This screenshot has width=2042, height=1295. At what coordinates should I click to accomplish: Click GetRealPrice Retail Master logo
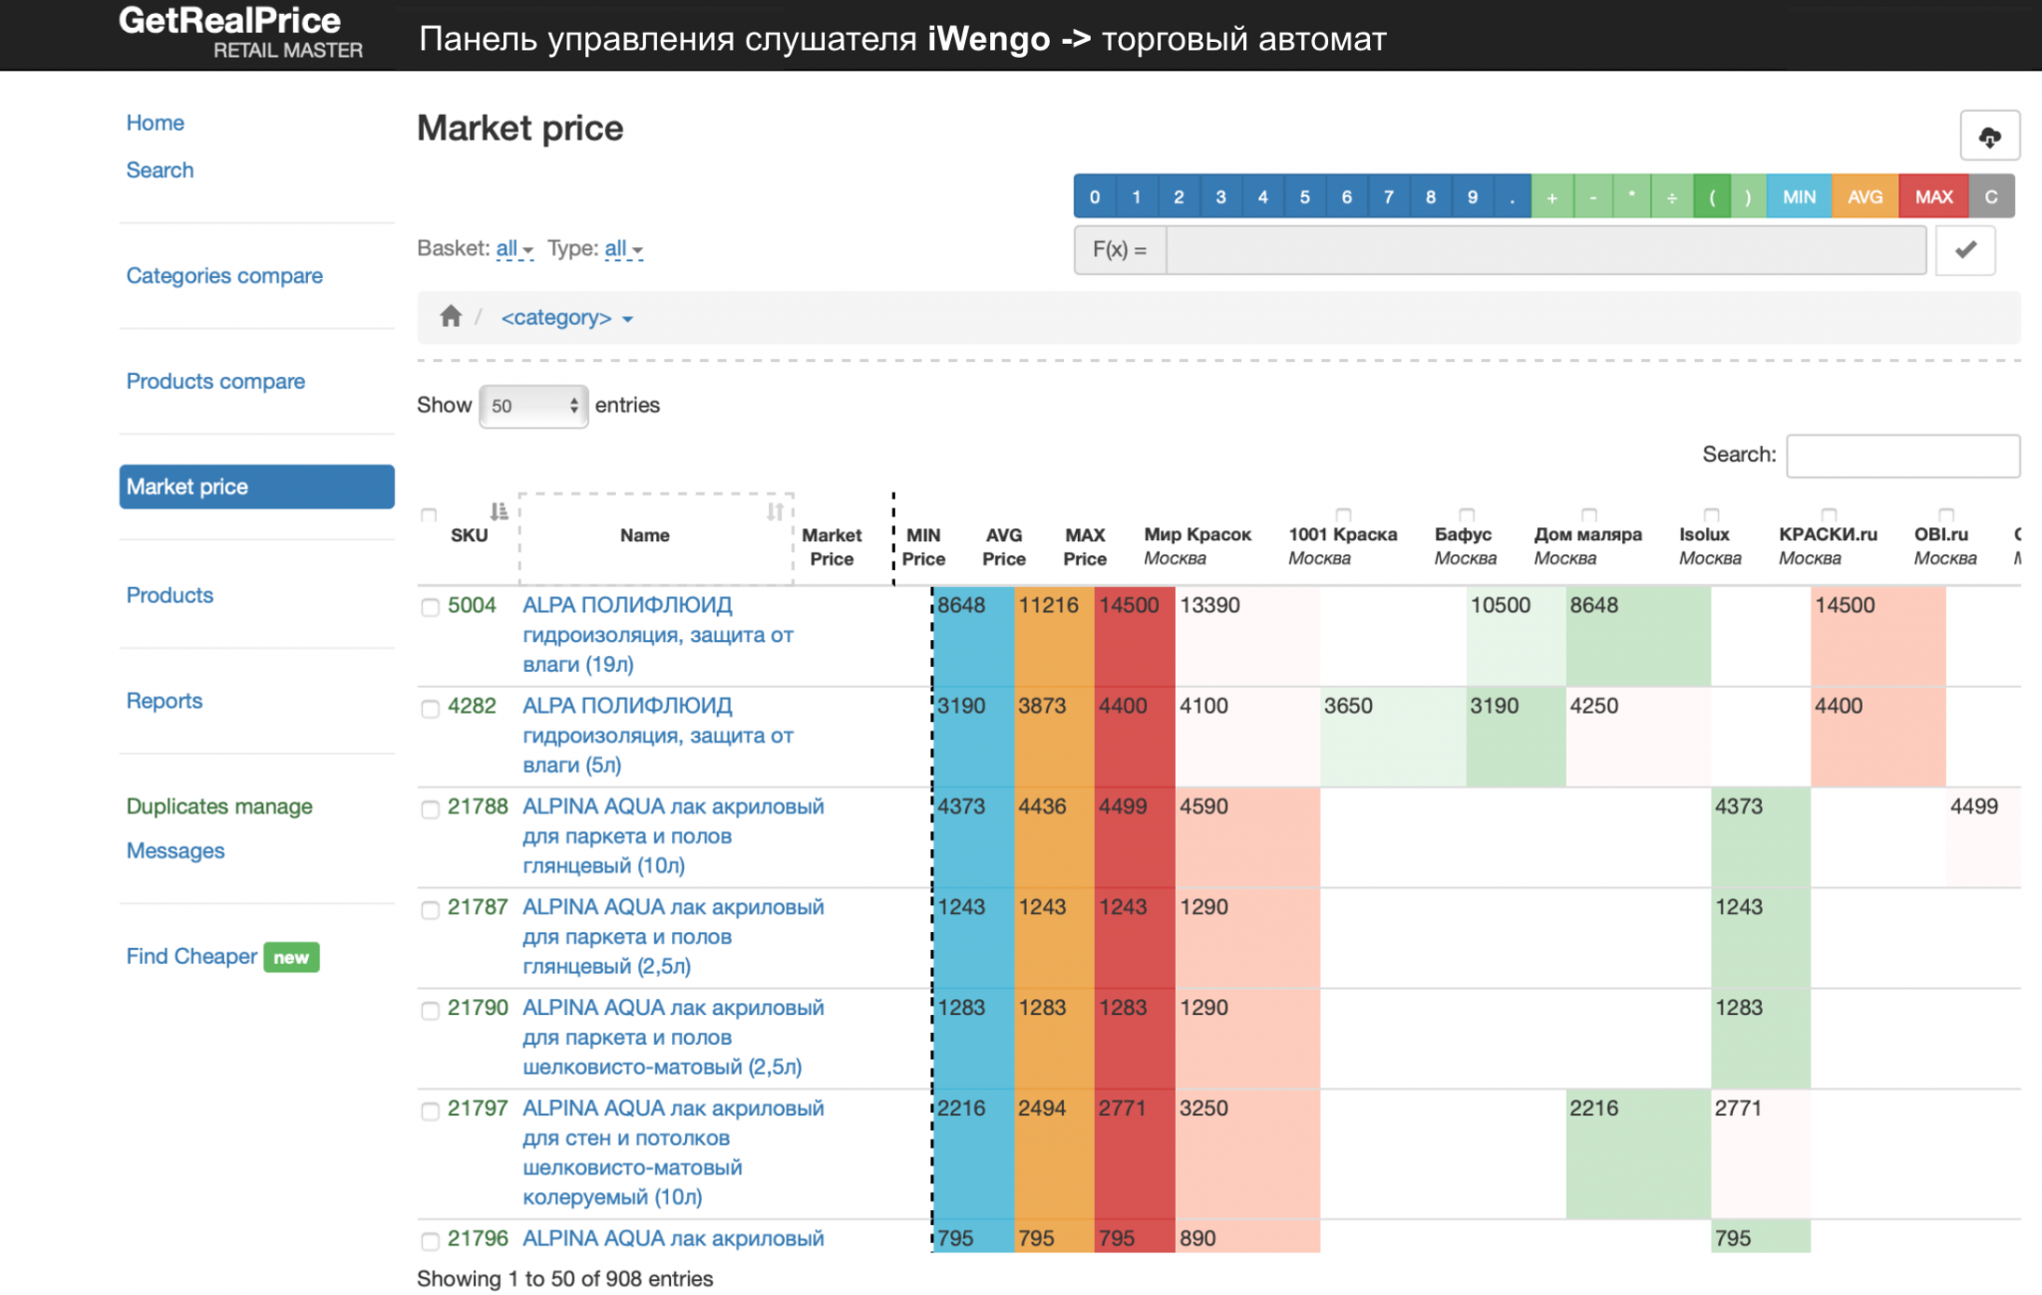click(240, 33)
